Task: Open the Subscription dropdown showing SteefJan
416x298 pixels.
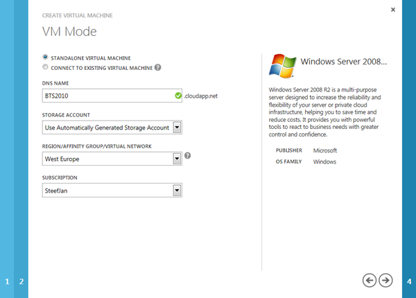Action: coord(177,191)
